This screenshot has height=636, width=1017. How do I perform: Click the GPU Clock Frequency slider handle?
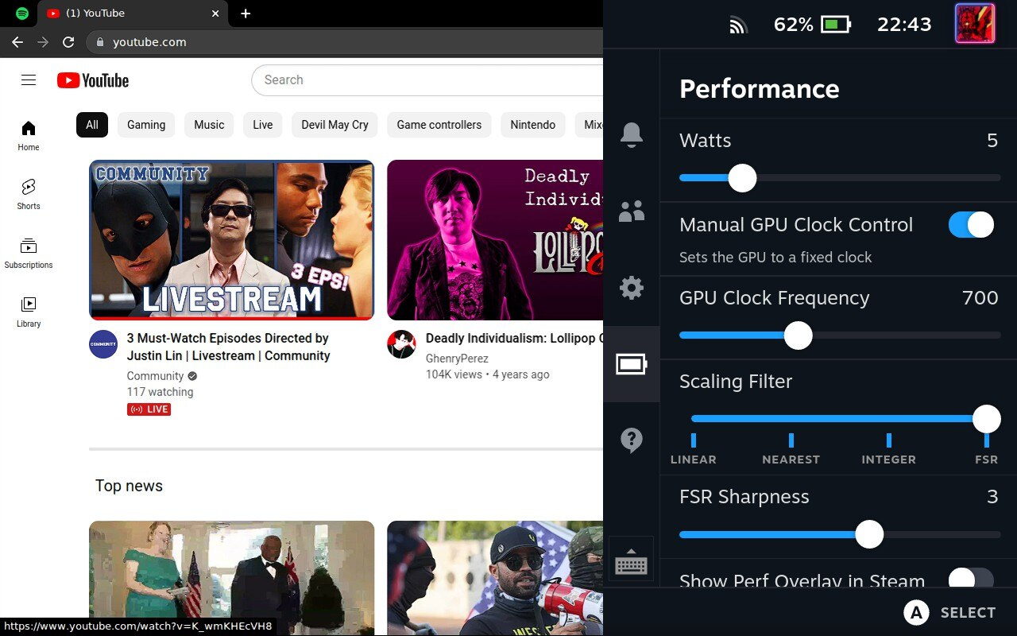pyautogui.click(x=798, y=335)
